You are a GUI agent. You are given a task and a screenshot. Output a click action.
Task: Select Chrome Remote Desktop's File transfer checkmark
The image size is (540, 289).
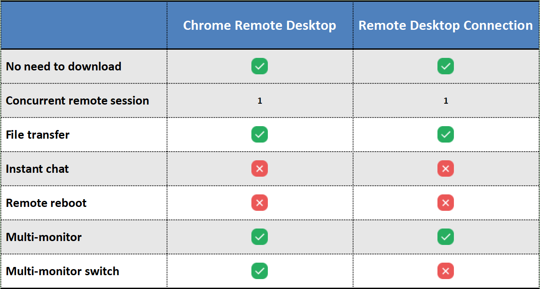[x=260, y=134]
